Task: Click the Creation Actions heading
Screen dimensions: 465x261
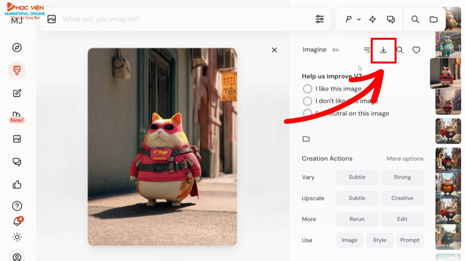Action: point(327,159)
